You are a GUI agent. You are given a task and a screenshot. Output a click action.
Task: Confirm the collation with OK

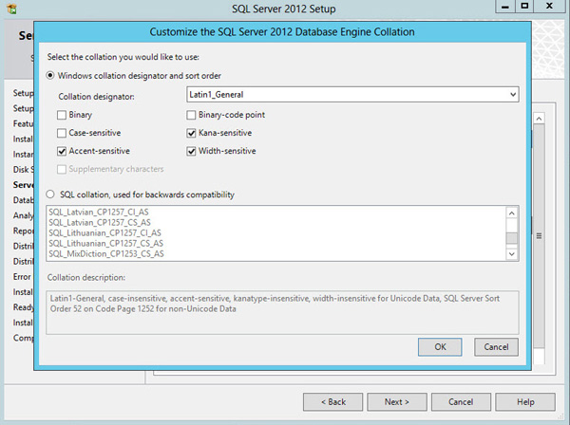pyautogui.click(x=440, y=347)
